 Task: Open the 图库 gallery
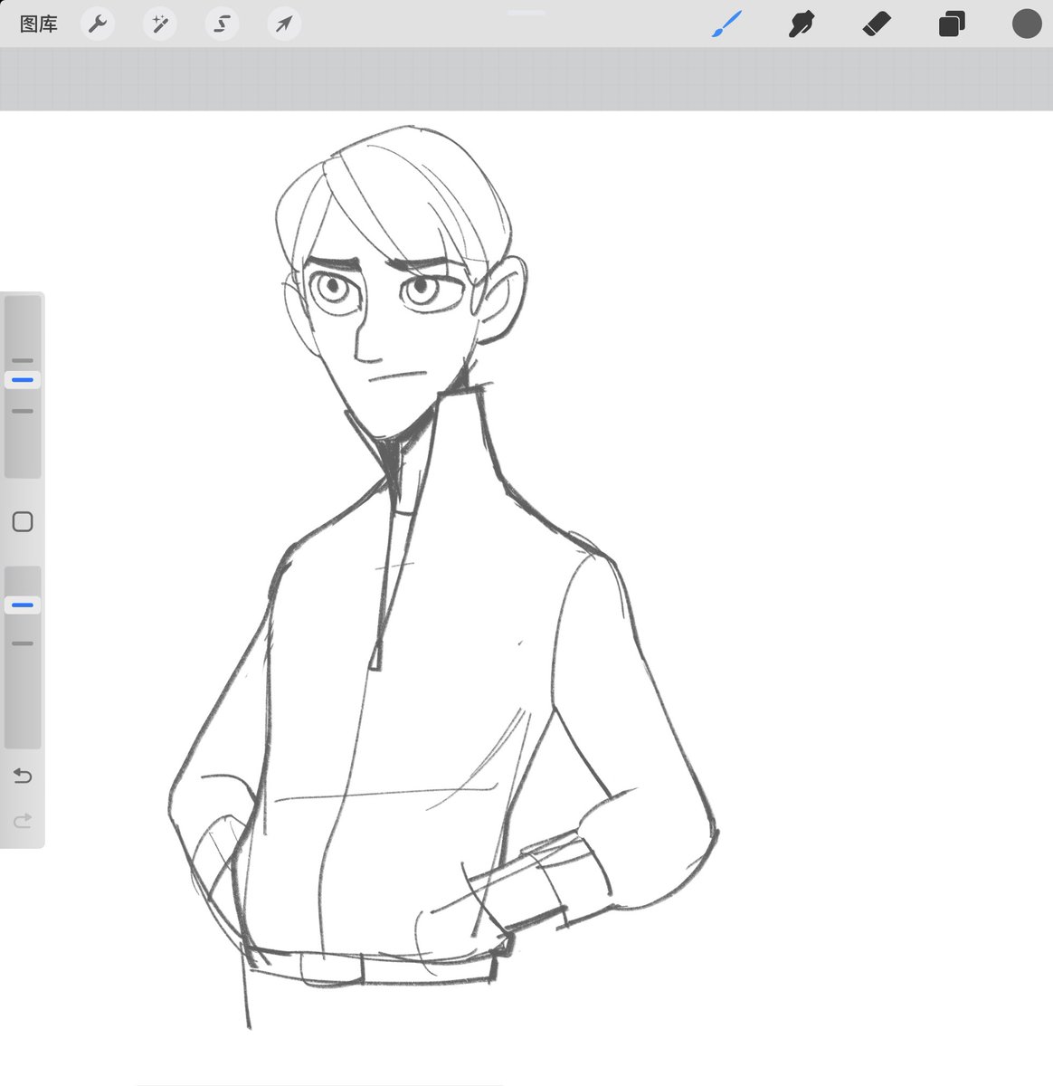click(x=39, y=24)
